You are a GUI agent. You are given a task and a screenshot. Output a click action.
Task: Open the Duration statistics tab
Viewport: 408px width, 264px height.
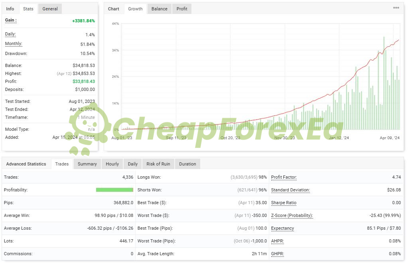(187, 164)
